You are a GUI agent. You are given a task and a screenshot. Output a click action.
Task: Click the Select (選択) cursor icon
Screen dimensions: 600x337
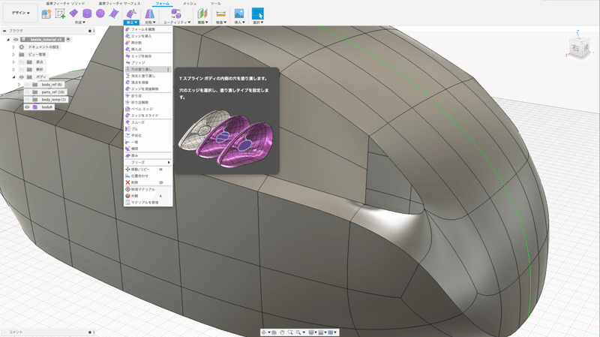[x=258, y=14]
